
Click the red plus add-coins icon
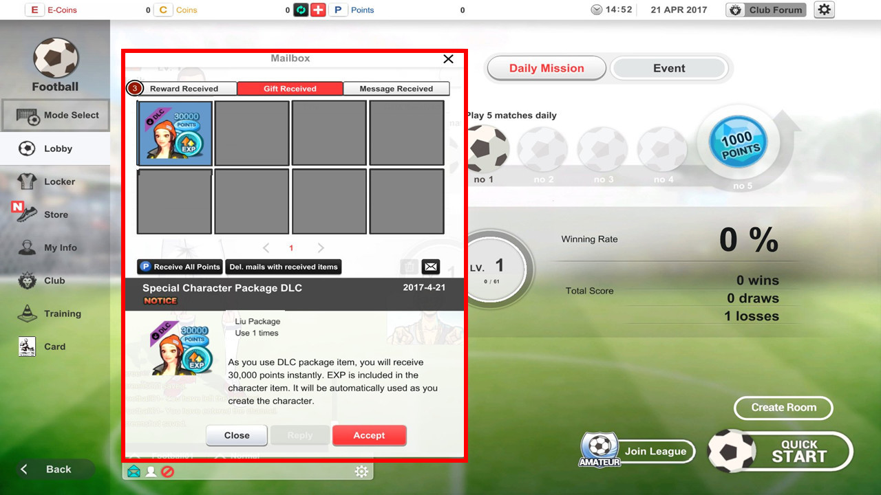(x=318, y=10)
